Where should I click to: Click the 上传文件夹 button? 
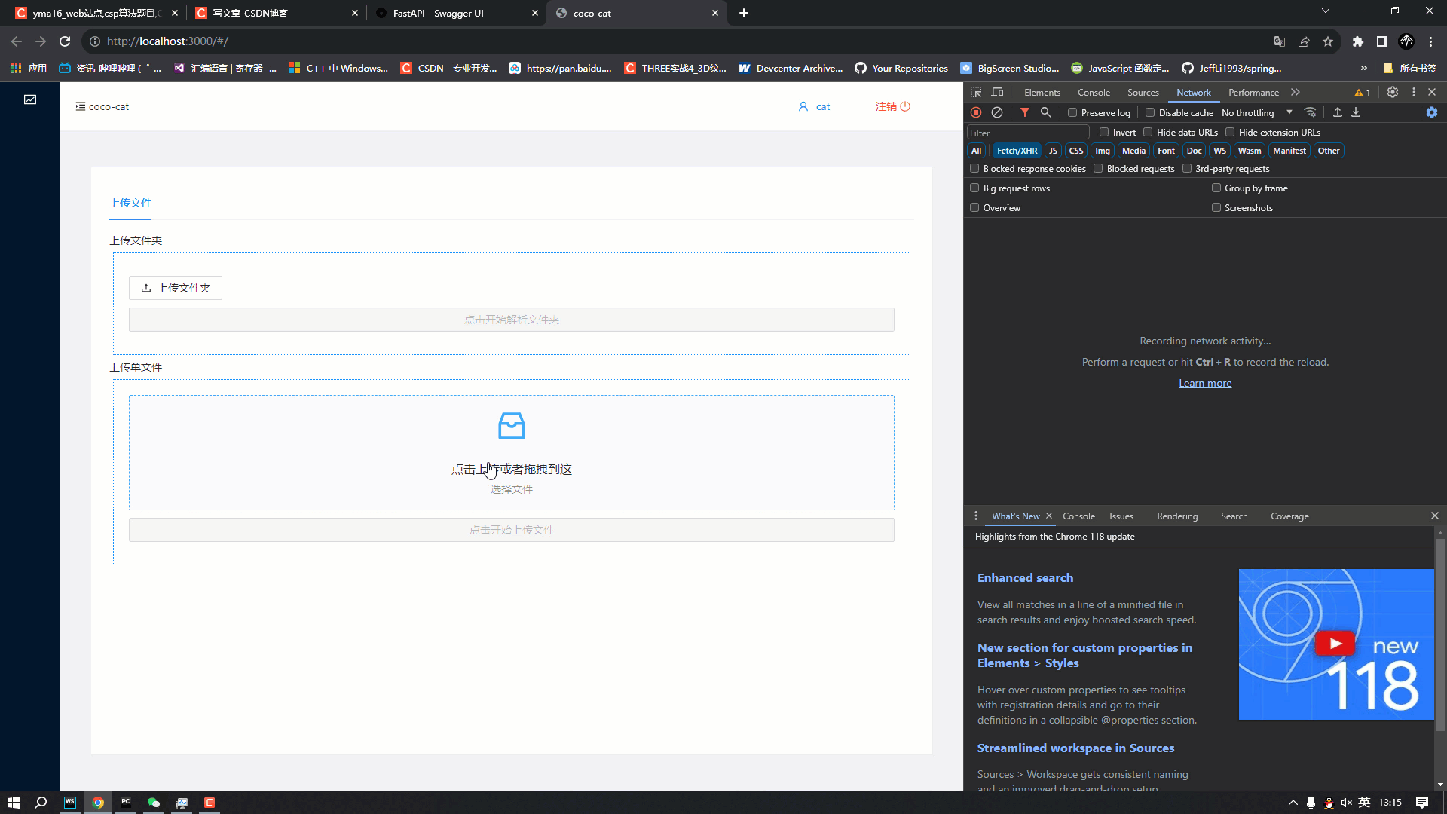coord(176,288)
